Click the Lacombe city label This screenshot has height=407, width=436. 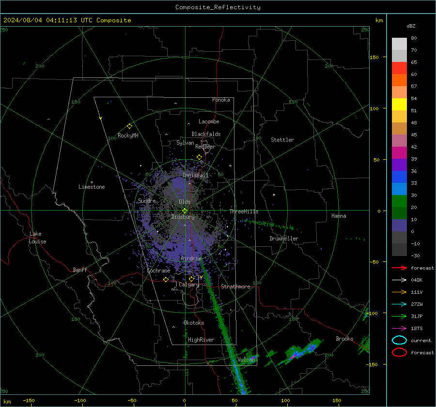209,121
